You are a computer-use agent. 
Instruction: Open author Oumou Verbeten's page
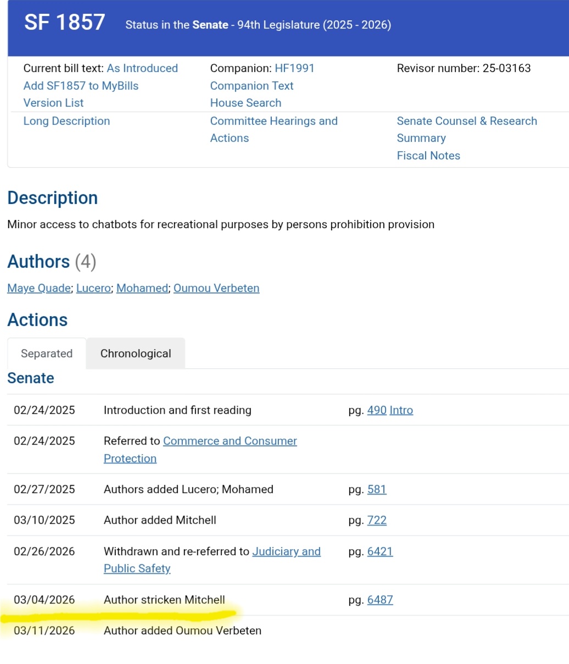click(x=216, y=288)
